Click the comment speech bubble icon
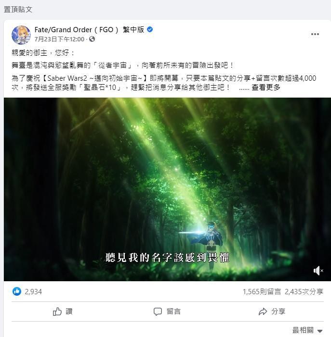The height and width of the screenshot is (337, 331). pyautogui.click(x=158, y=312)
